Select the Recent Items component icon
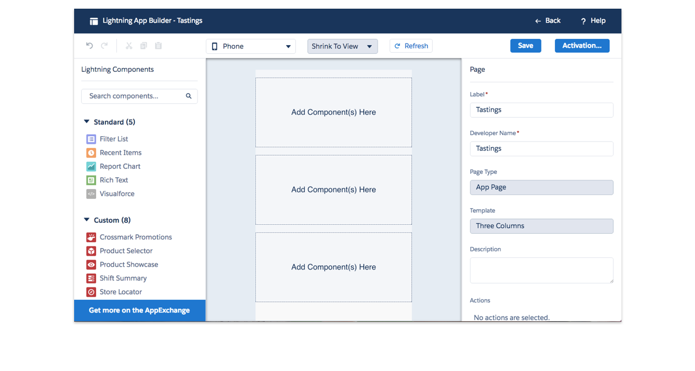 click(x=91, y=153)
